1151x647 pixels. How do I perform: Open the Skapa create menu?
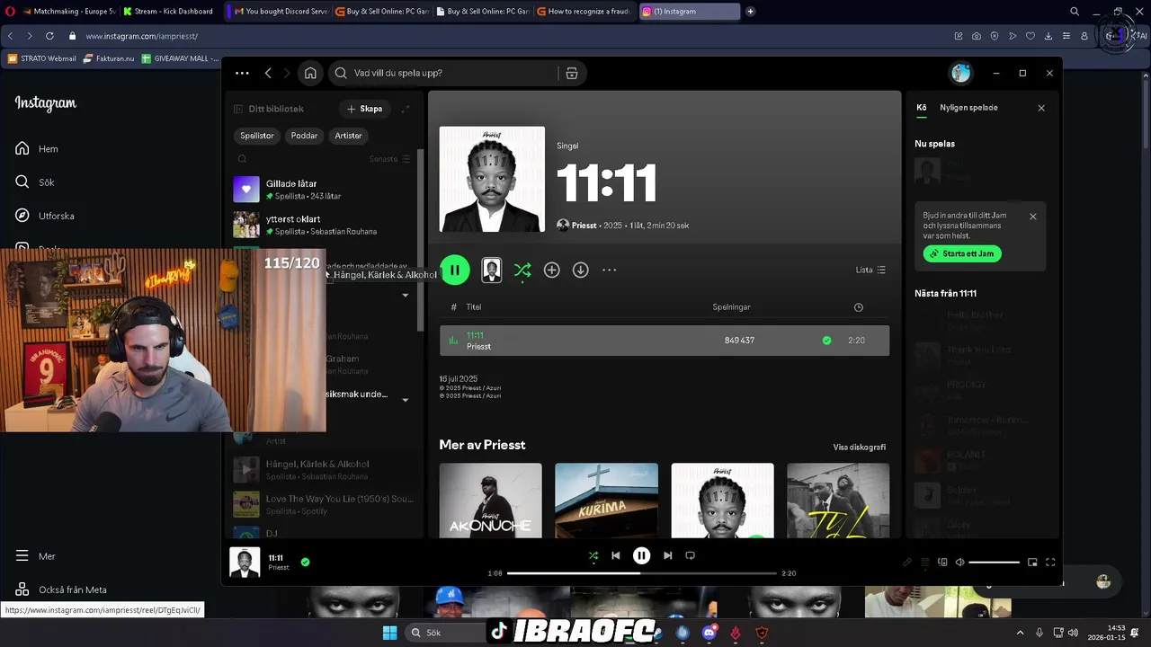[365, 109]
